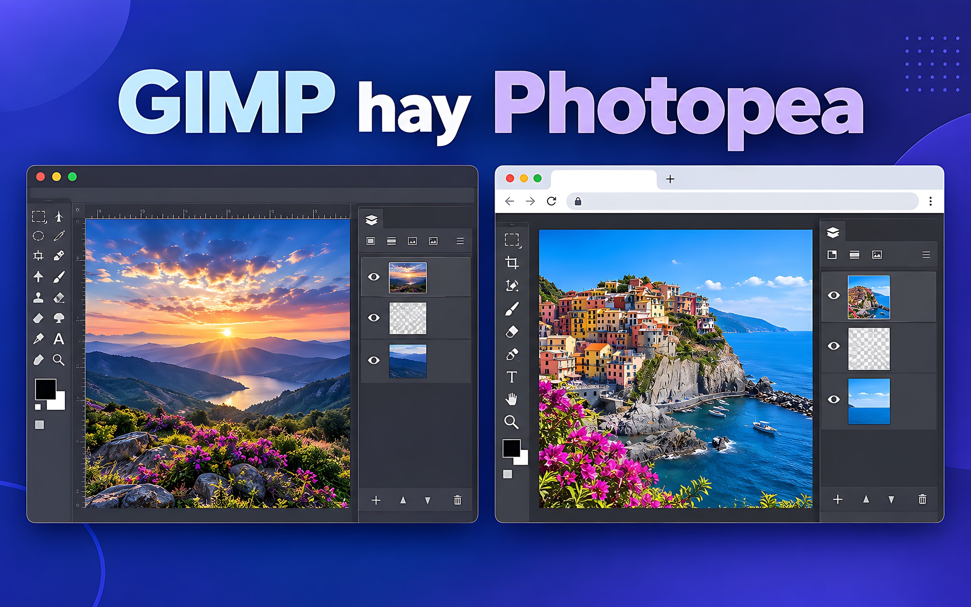Click the first square icon in GIMP layers toolbar

[x=371, y=241]
